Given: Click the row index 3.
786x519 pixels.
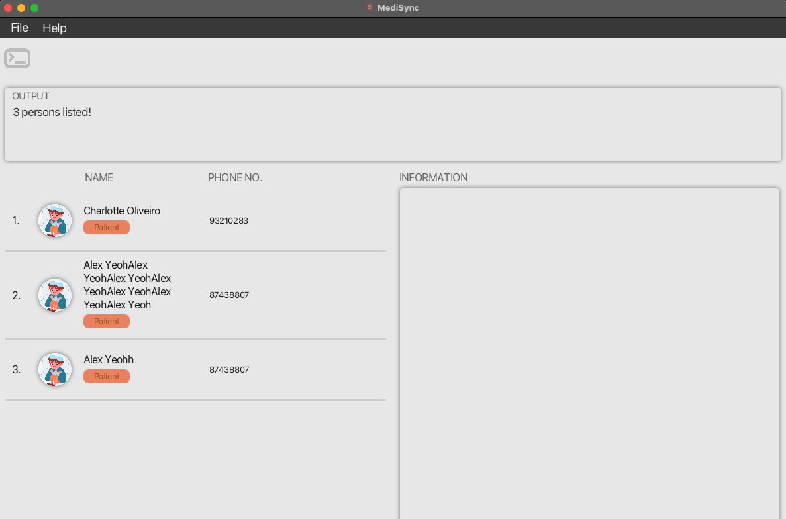Looking at the screenshot, I should (17, 369).
